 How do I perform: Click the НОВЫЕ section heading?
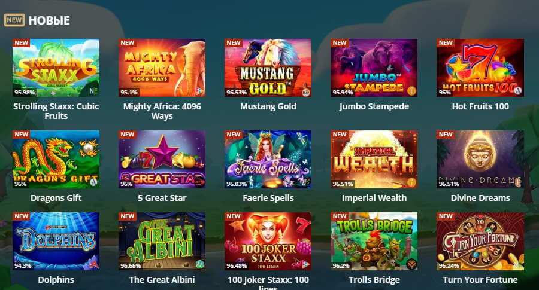point(49,20)
